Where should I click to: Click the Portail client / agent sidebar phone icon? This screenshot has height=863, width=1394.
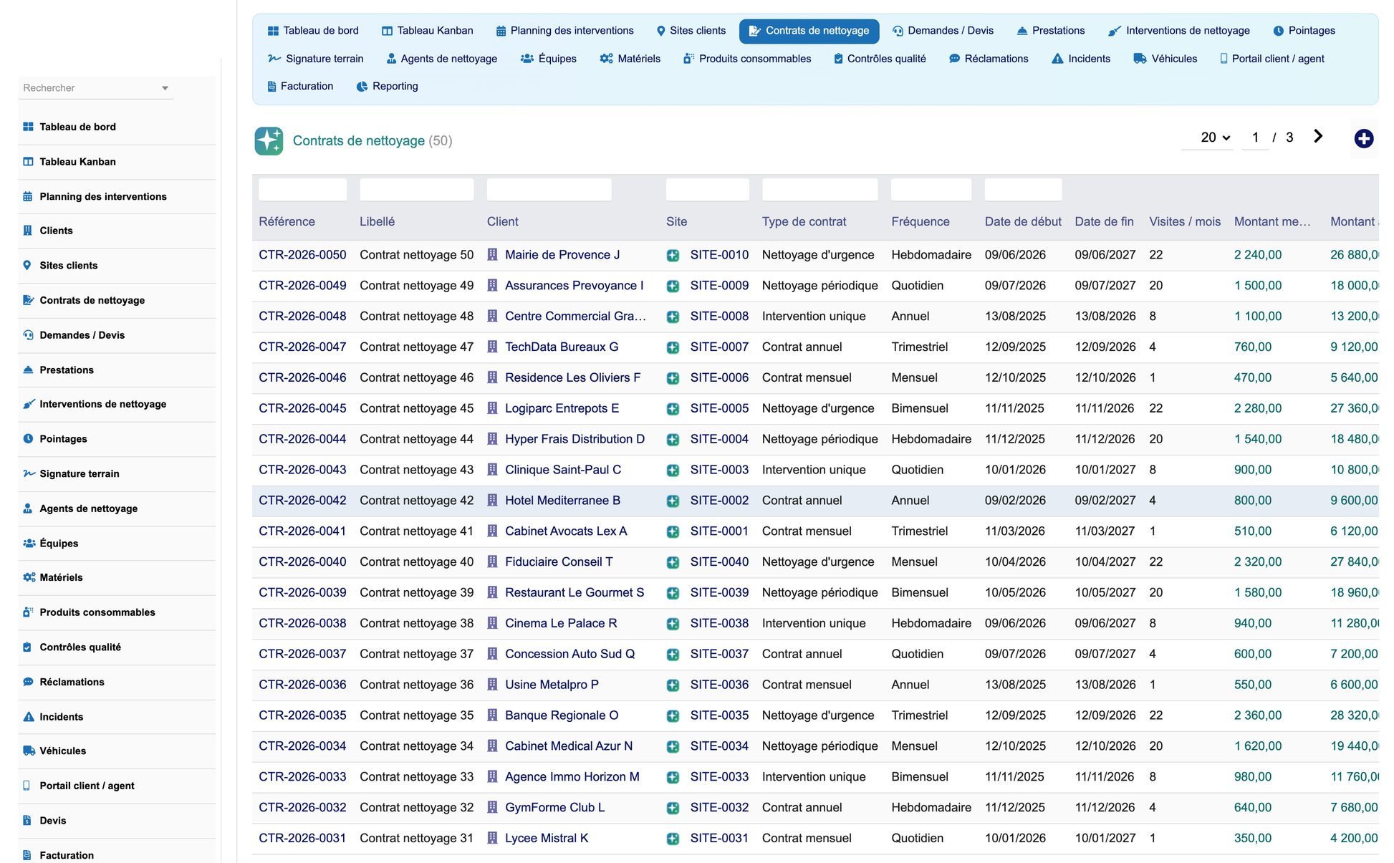point(27,786)
